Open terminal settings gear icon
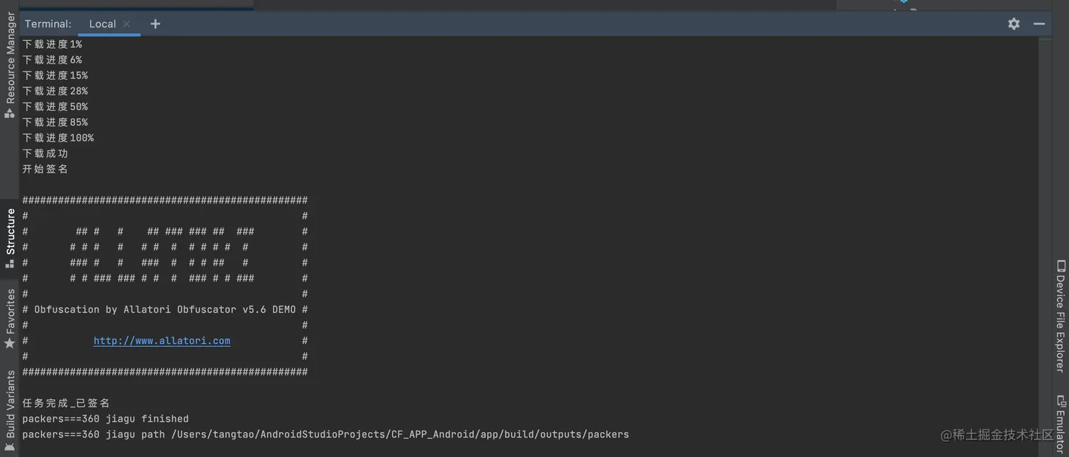The image size is (1069, 457). pos(1014,24)
